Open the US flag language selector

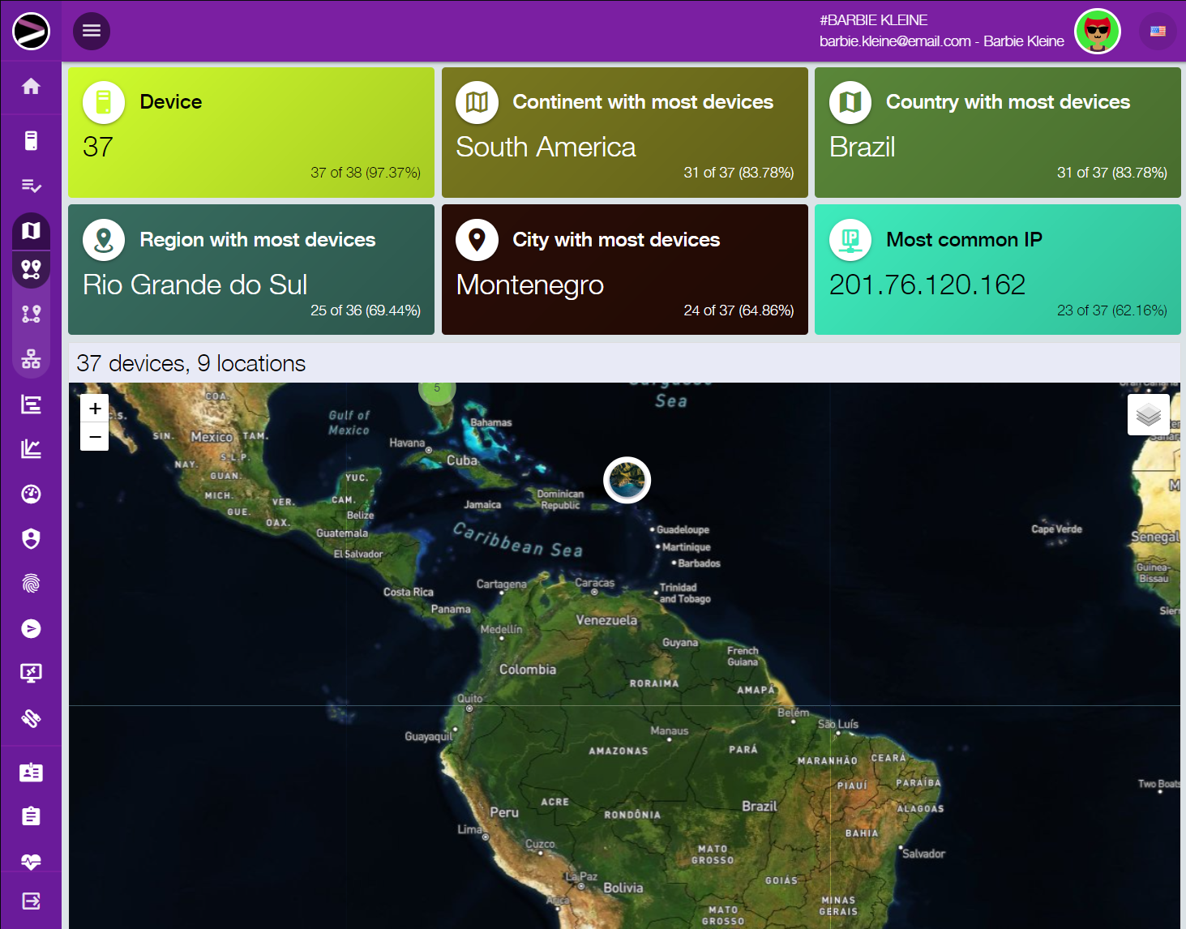tap(1158, 32)
